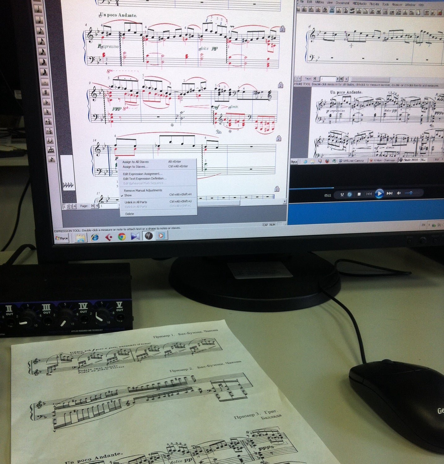444x464 pixels.
Task: Toggle repeat in the media player
Action: coord(350,194)
